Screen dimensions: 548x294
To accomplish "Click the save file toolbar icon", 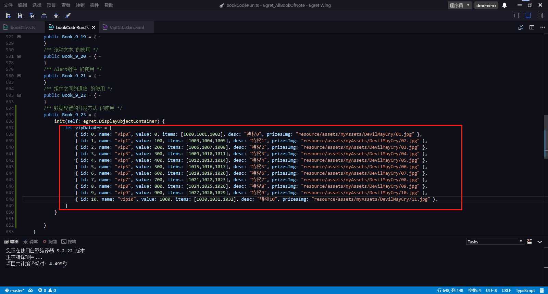I will pyautogui.click(x=20, y=15).
